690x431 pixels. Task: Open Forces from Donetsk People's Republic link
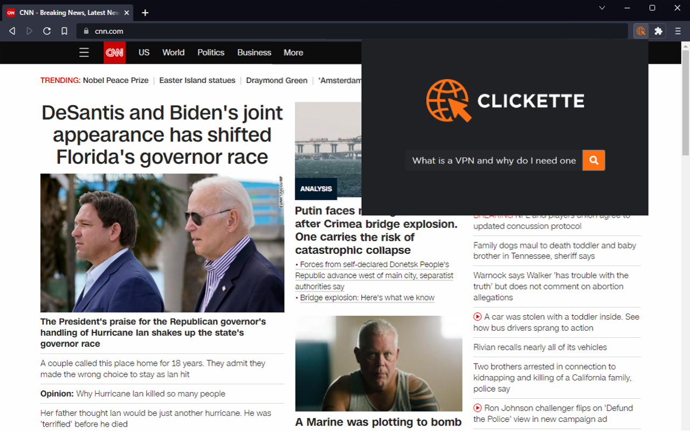tap(374, 275)
